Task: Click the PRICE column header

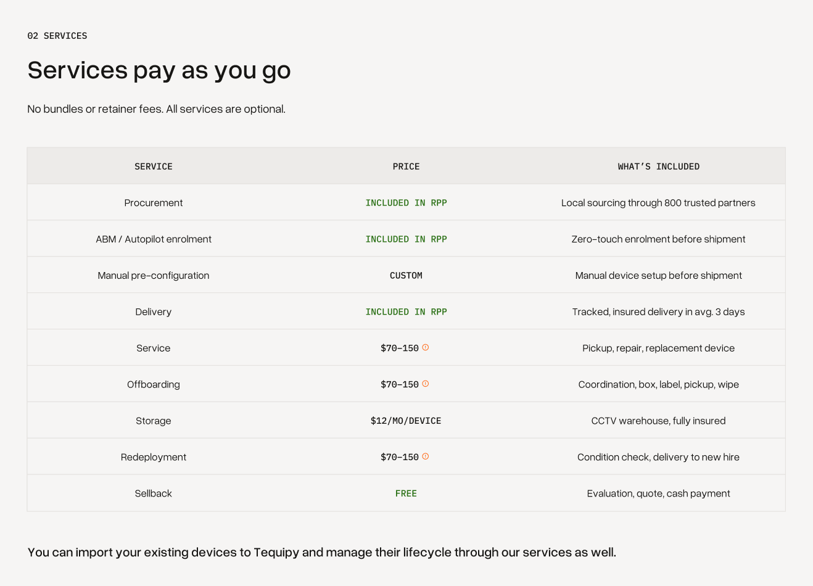Action: [x=406, y=167]
